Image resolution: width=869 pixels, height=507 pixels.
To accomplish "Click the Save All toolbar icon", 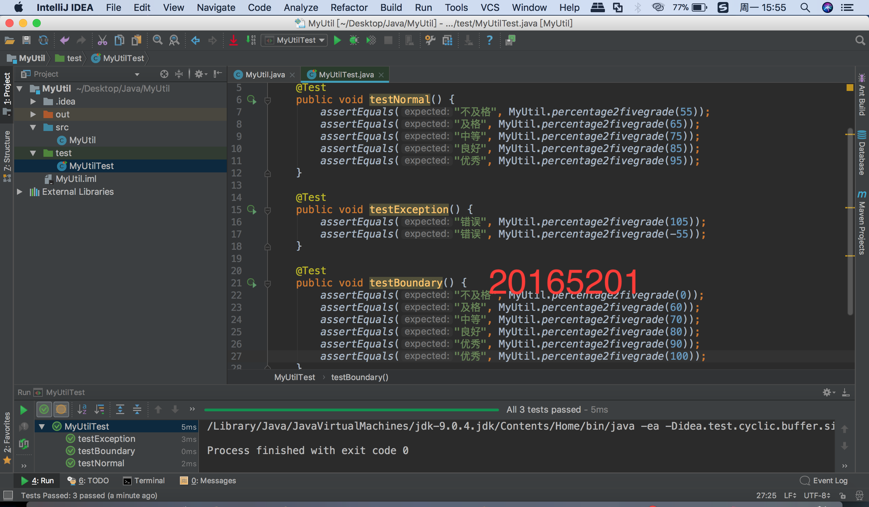I will 26,40.
